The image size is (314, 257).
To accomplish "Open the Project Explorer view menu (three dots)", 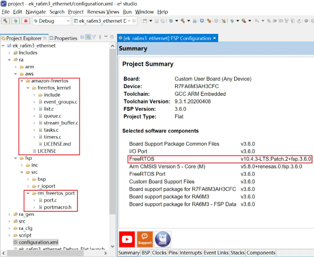I will [x=100, y=37].
